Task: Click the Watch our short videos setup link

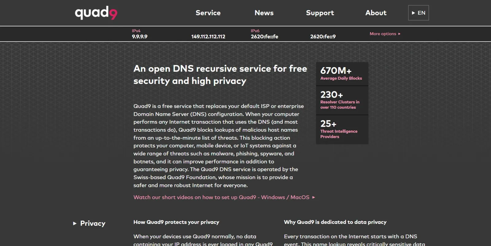Action: coord(221,197)
